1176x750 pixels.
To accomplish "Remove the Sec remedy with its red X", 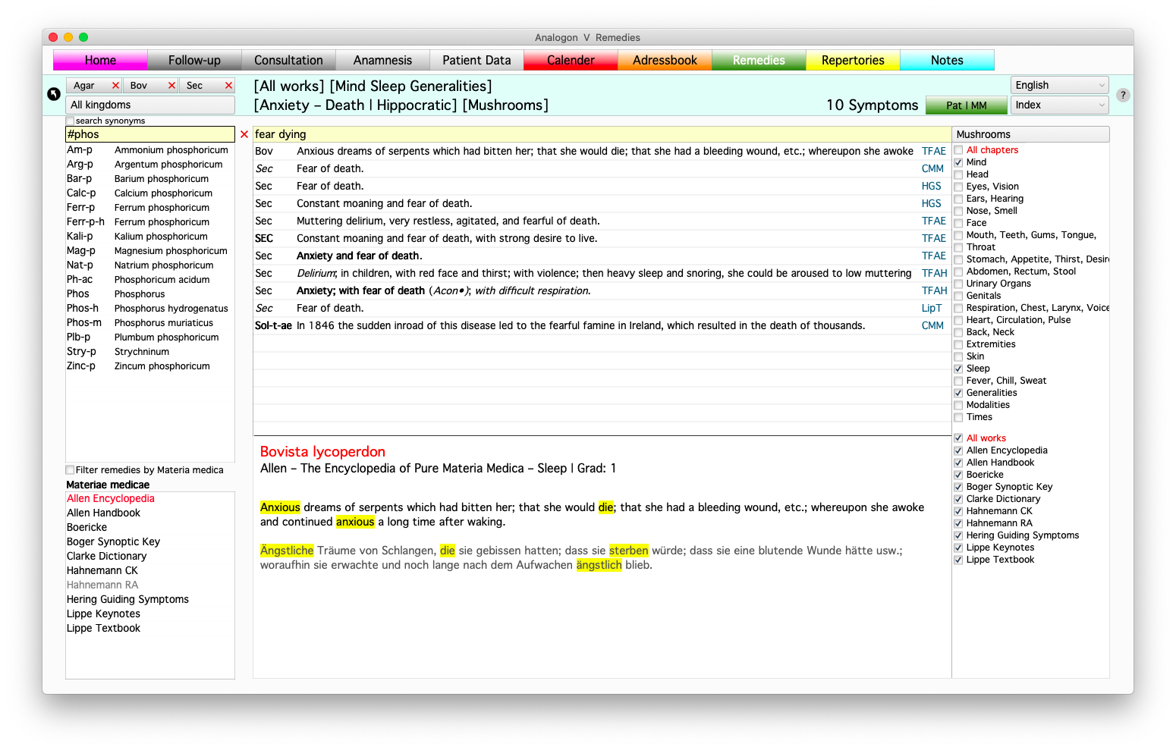I will click(228, 86).
